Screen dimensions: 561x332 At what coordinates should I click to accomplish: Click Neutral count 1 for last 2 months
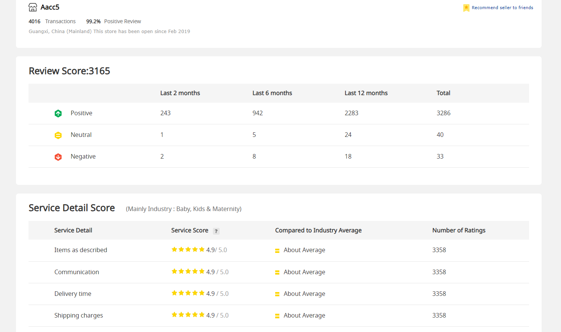pyautogui.click(x=162, y=135)
